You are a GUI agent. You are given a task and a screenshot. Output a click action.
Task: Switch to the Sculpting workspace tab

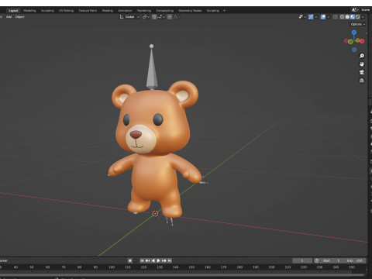tap(47, 11)
